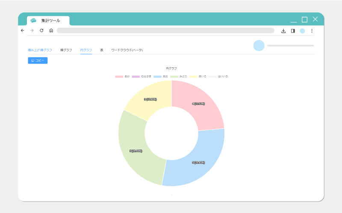342x213 pixels.
Task: Click the browser address bar
Action: click(x=165, y=30)
